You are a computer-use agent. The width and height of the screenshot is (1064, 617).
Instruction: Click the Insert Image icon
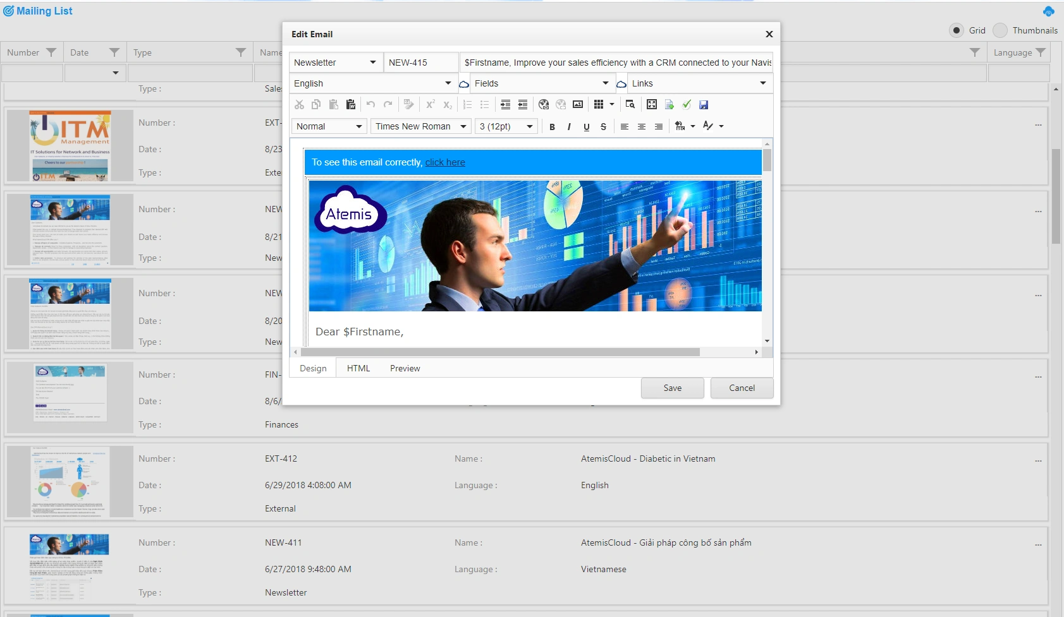tap(578, 105)
